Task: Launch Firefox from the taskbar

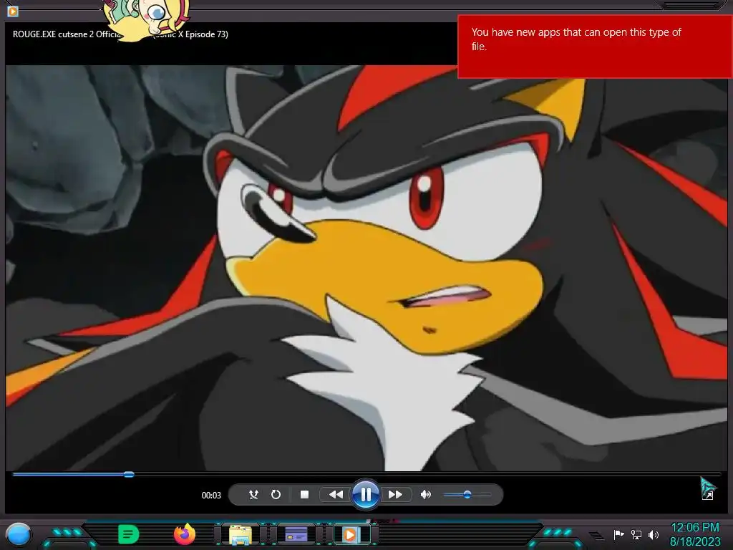Action: (185, 534)
